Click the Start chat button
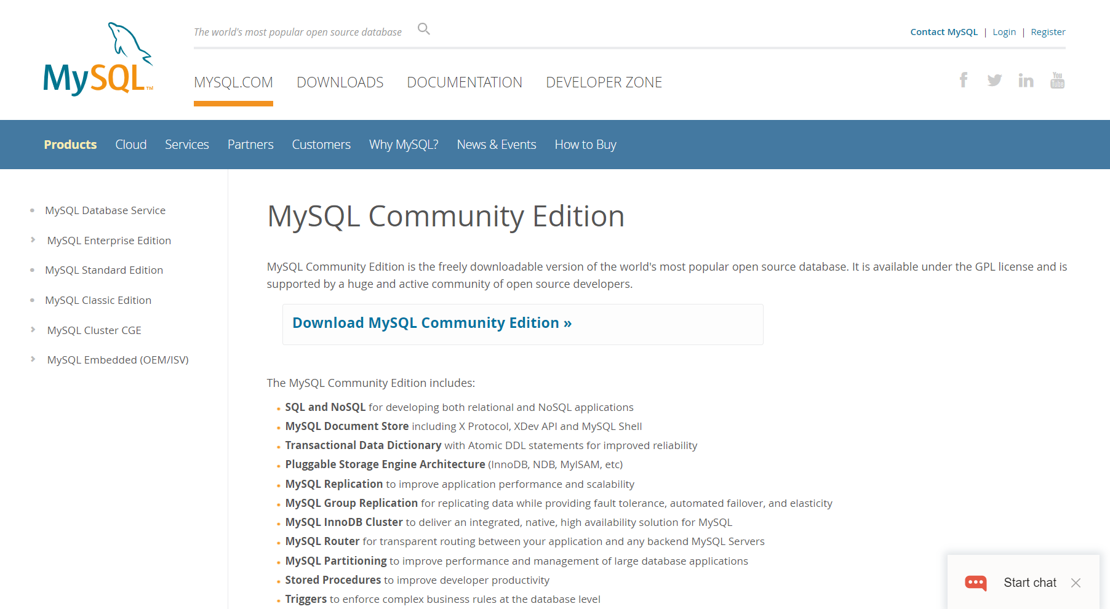 coord(1030,583)
